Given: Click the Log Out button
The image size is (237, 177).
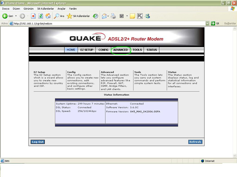Looking at the screenshot, I should (38, 142).
